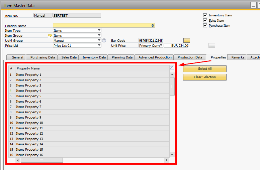Screen dimensions: 260x170
Task: Disable the Purchase Item checkbox
Action: [x=205, y=26]
